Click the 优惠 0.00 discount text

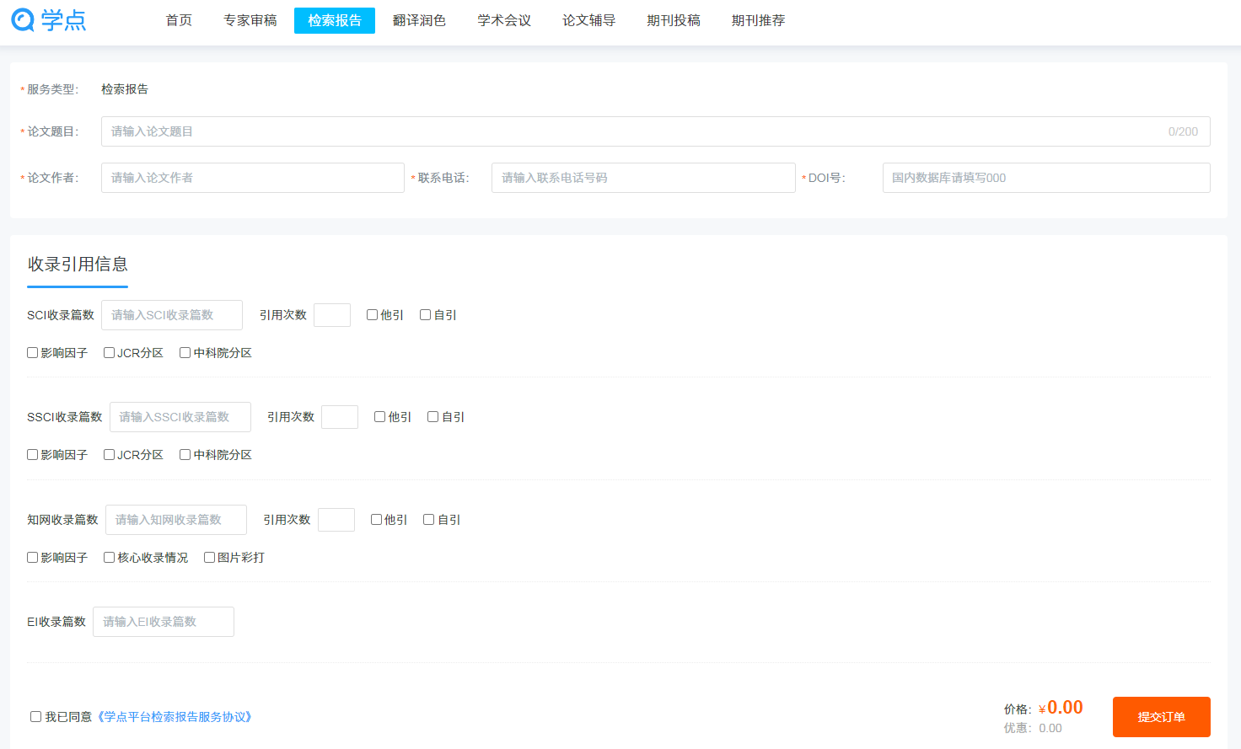pyautogui.click(x=1033, y=728)
